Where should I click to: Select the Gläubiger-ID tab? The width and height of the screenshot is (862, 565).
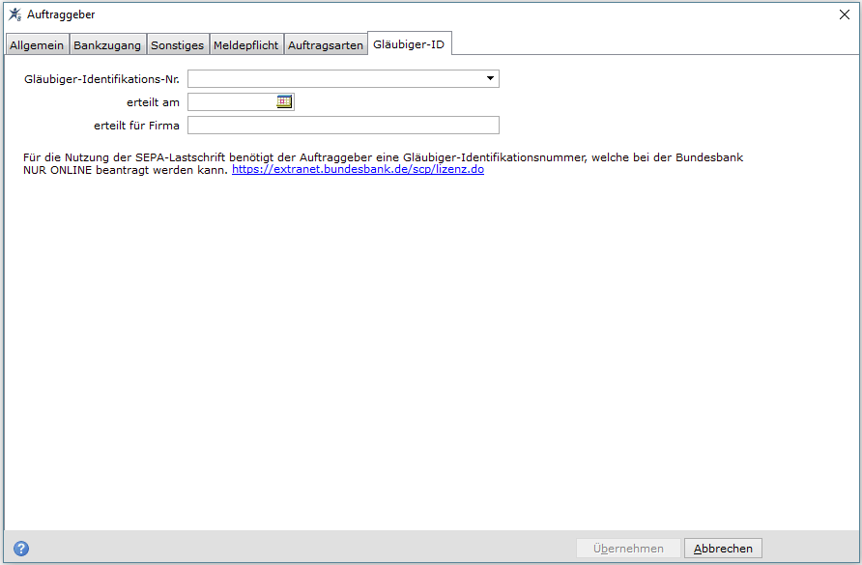(409, 44)
